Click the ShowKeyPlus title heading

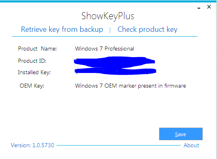(x=108, y=16)
